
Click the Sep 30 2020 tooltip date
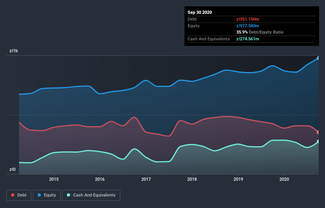click(200, 12)
